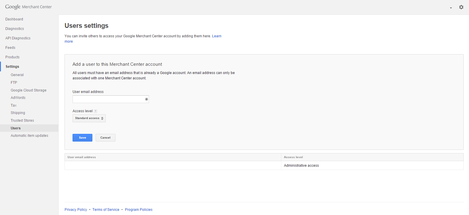
Task: Open the Products section
Action: coord(12,57)
